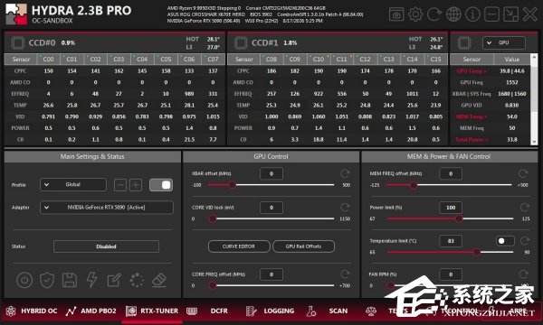Click the GPU Control panel header
543x325 pixels.
[x=271, y=156]
